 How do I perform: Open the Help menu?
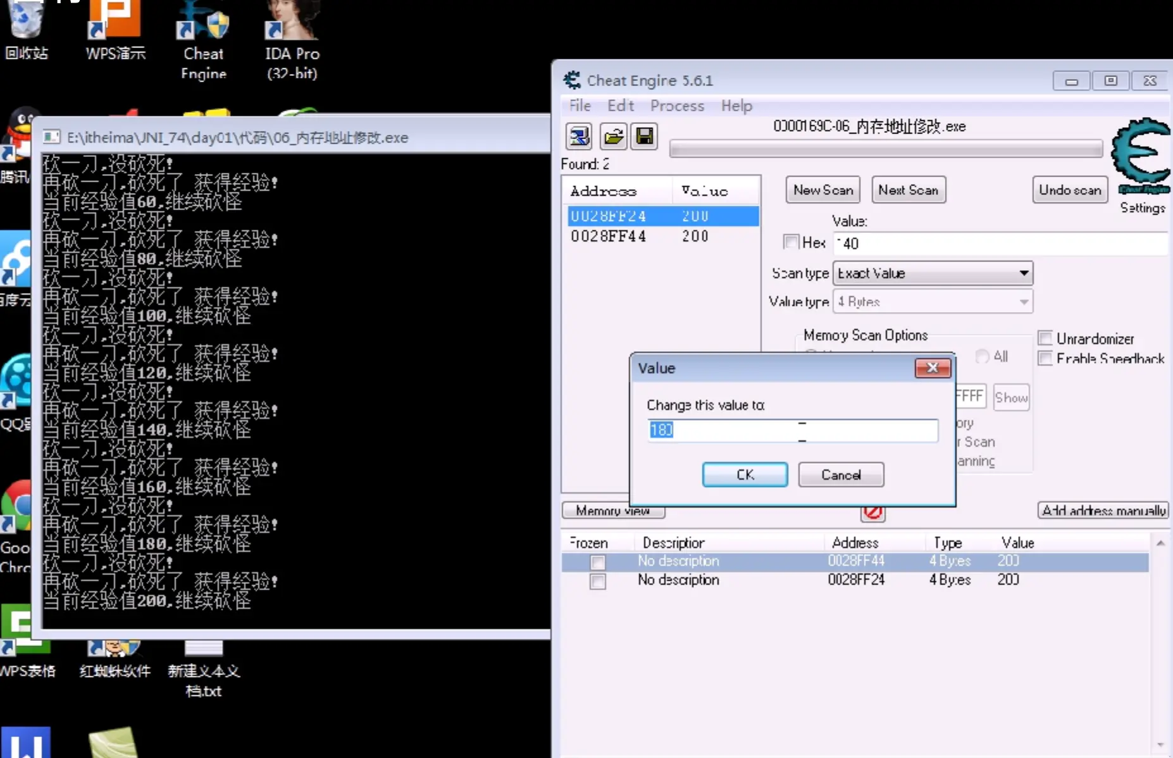[736, 106]
